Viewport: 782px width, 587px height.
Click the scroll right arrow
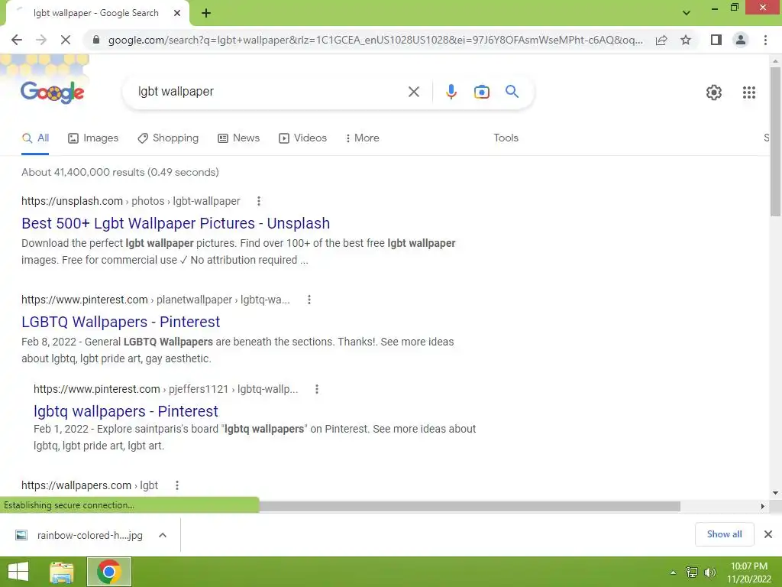(x=762, y=506)
